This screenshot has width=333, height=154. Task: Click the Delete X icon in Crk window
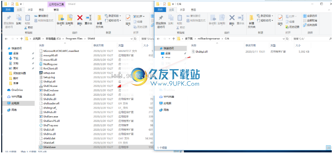pos(232,18)
